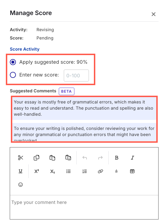This screenshot has width=168, height=222.
Task: Select the Enter new score radio button
Action: (13, 75)
